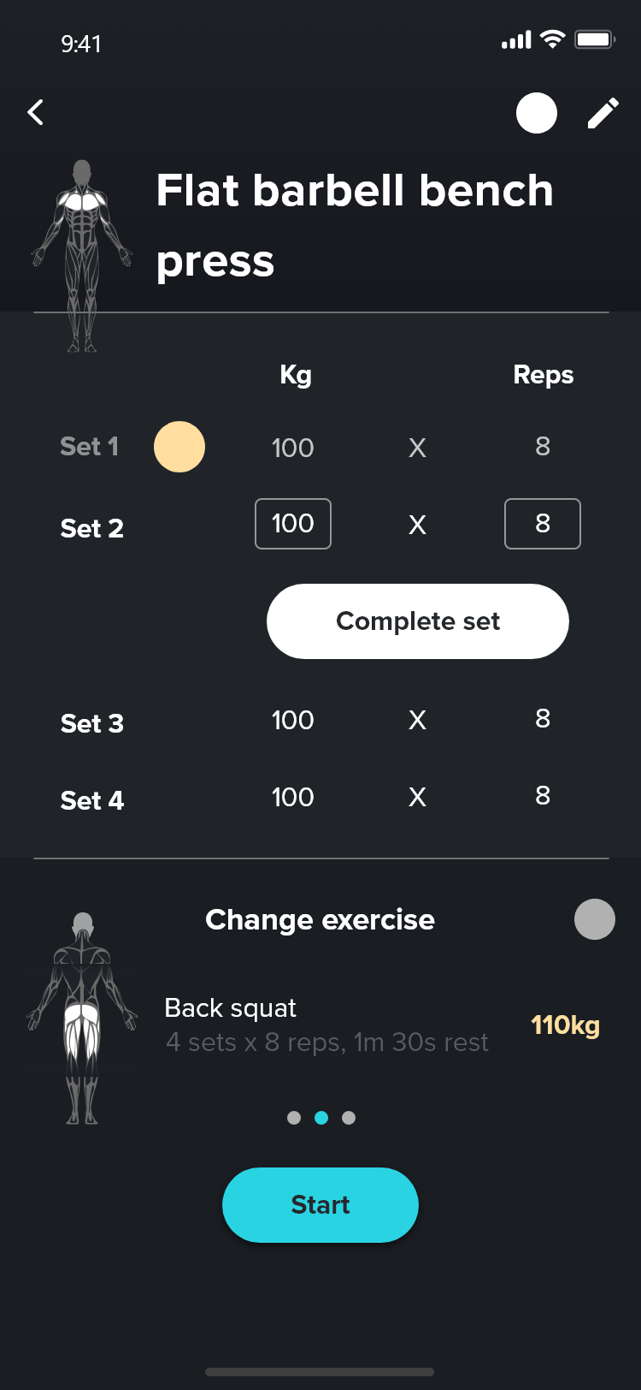Toggle the Set 1 yellow completion circle
The image size is (641, 1390).
point(179,447)
